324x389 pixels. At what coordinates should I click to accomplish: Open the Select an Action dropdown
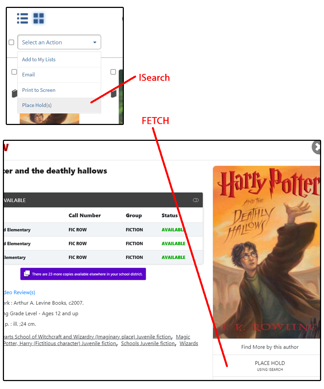59,42
